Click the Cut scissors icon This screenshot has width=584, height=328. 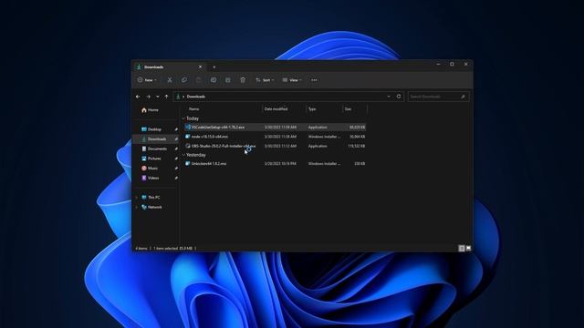pyautogui.click(x=170, y=80)
